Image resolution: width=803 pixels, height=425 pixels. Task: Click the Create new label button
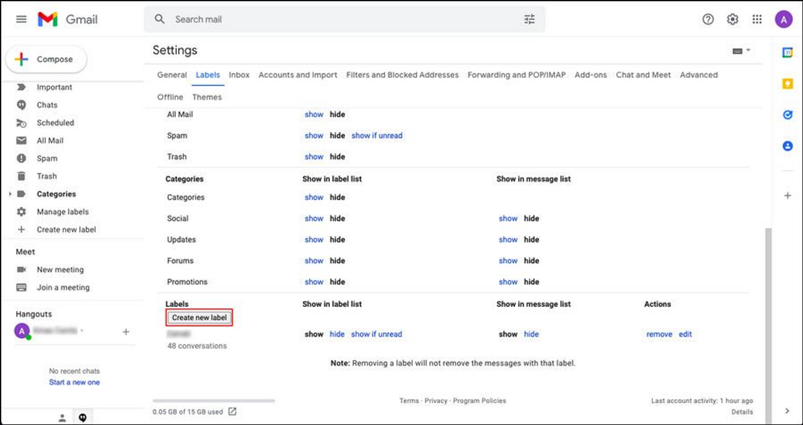pyautogui.click(x=199, y=318)
